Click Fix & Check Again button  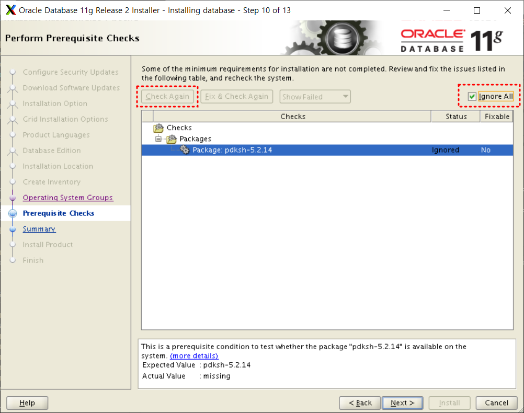pos(236,97)
